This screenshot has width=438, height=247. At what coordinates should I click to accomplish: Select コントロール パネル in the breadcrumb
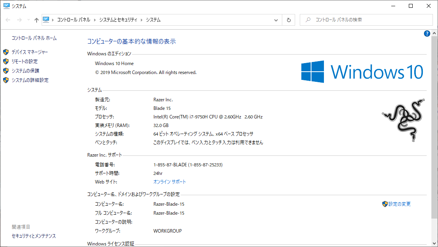tap(74, 20)
